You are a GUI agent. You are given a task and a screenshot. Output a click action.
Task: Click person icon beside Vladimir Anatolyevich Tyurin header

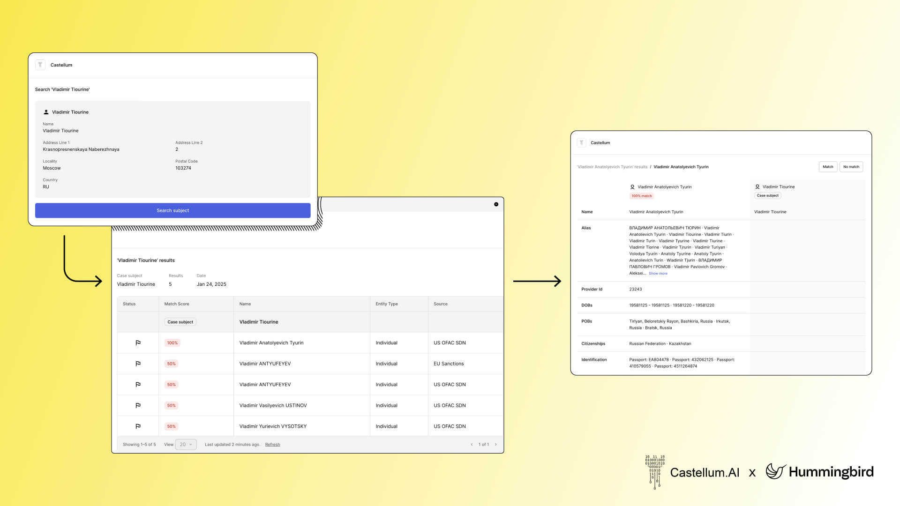coord(632,187)
